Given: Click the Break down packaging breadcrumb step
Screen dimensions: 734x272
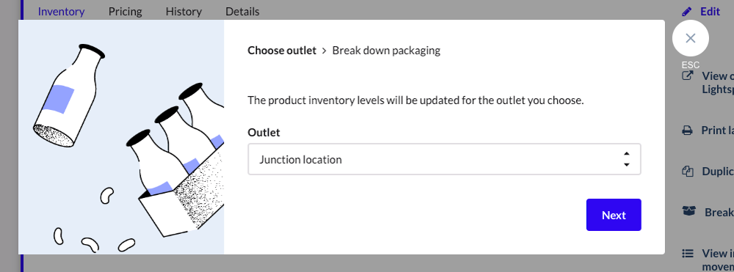Looking at the screenshot, I should click(x=386, y=51).
